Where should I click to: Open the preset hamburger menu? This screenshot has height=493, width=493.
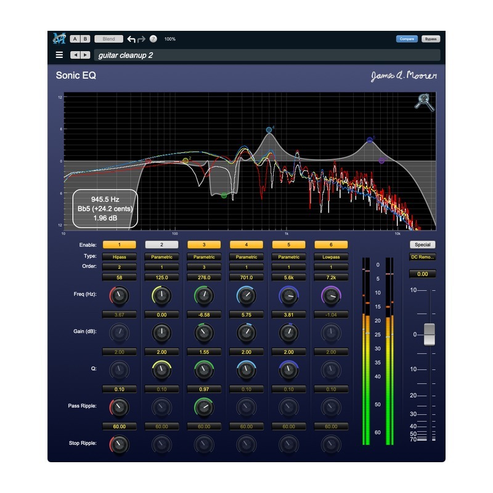click(x=59, y=55)
